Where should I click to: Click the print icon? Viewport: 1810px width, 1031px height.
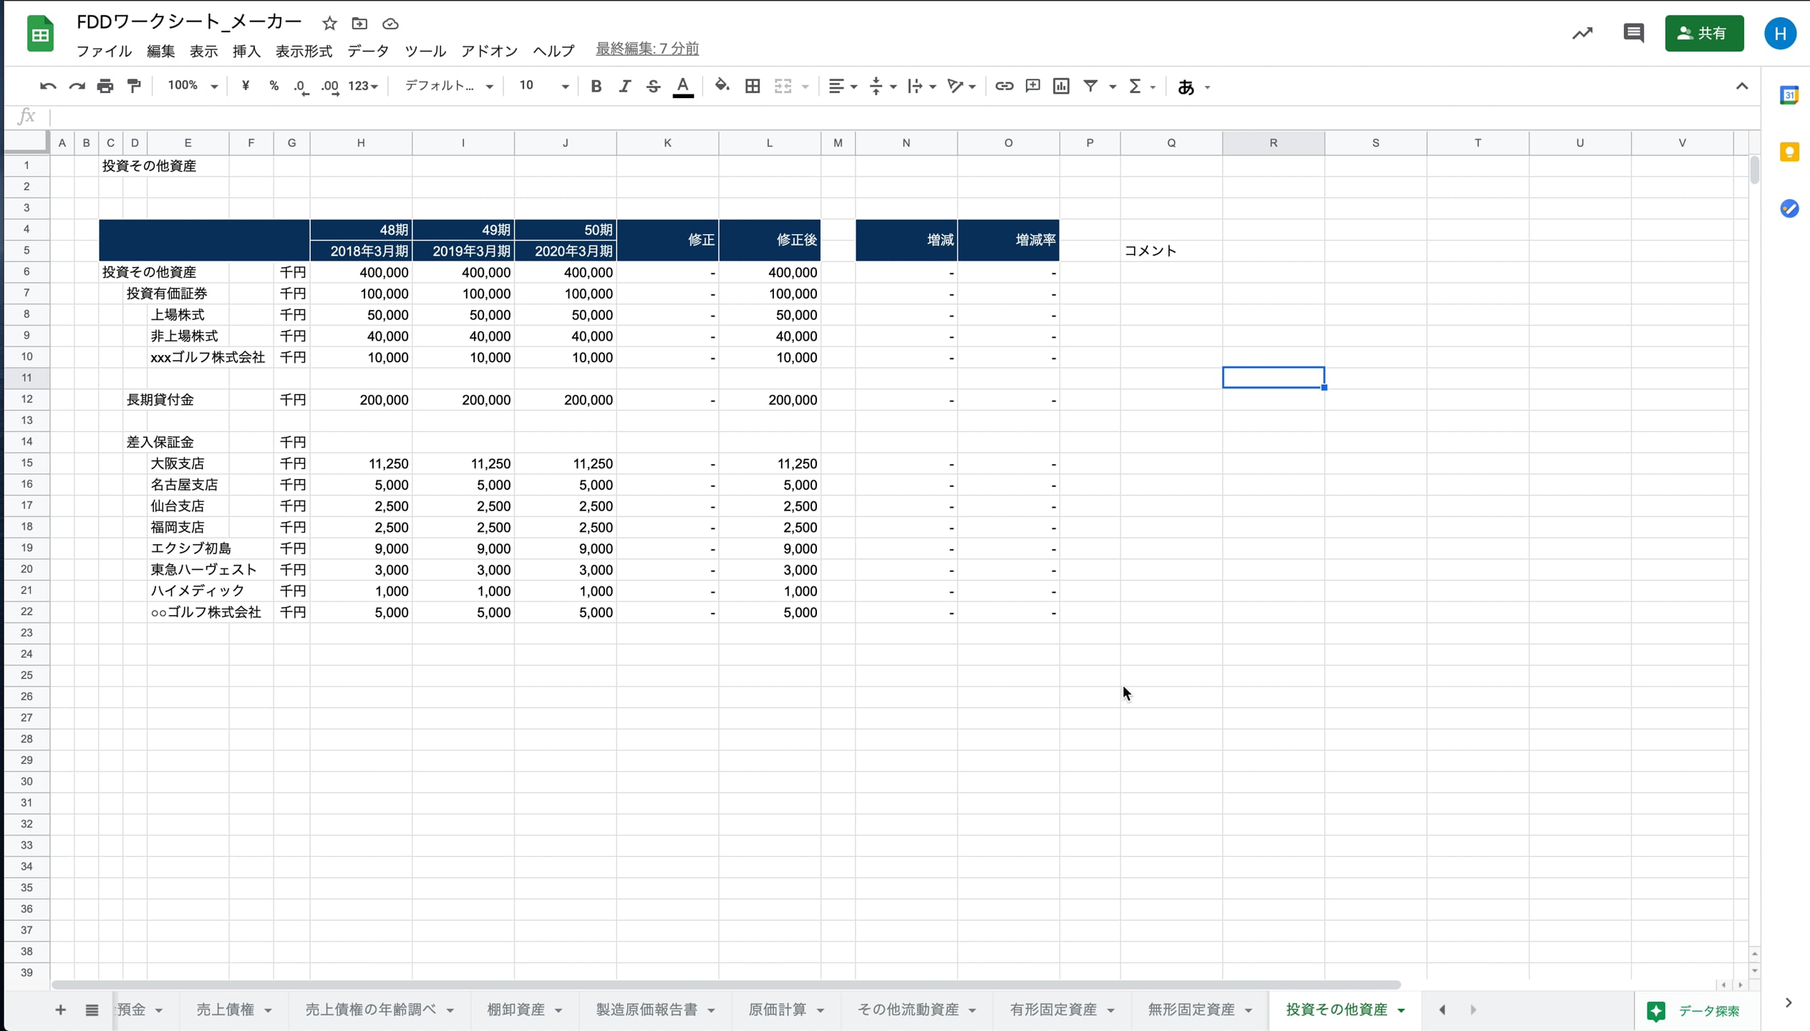[x=105, y=86]
